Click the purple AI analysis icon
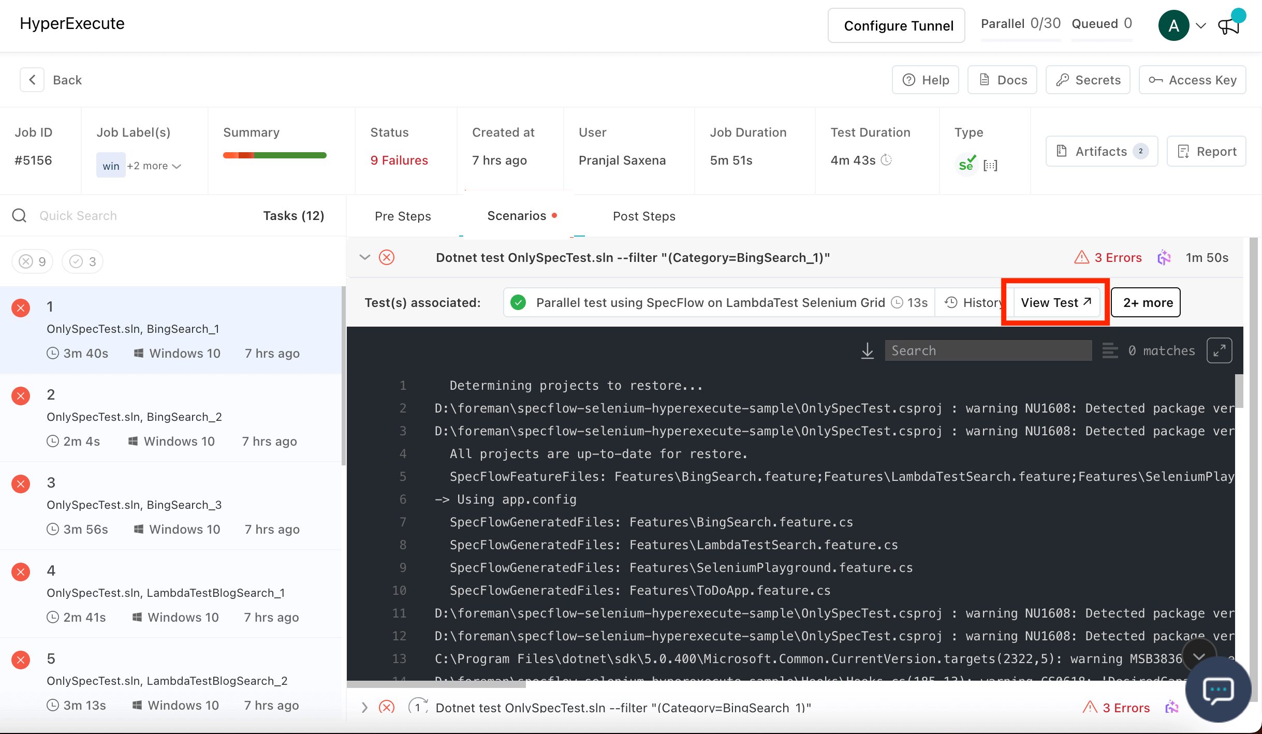The image size is (1262, 734). (1164, 258)
